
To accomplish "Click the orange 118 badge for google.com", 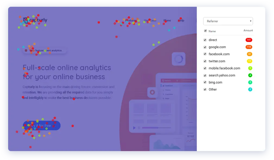I will click(x=249, y=47).
